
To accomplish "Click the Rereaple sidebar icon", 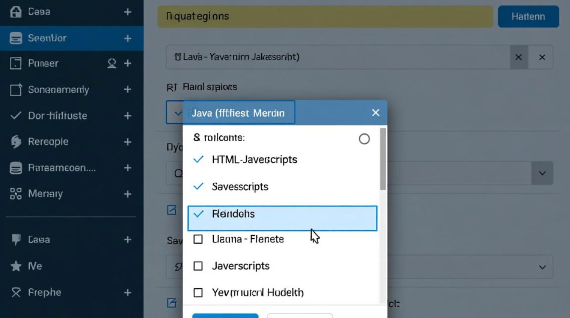I will 16,142.
